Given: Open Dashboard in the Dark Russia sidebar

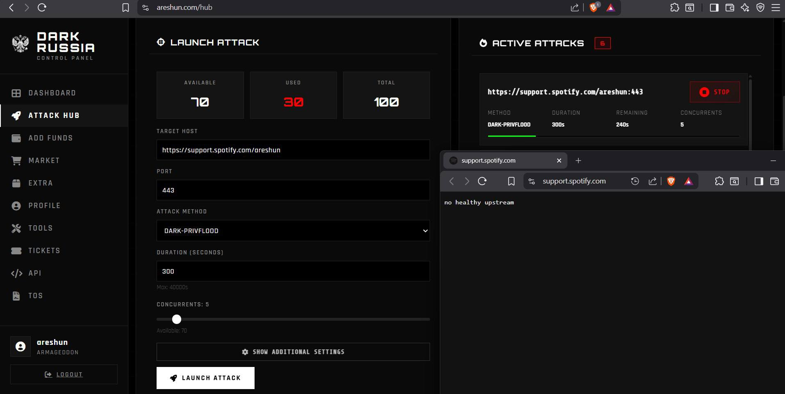Looking at the screenshot, I should [x=64, y=93].
